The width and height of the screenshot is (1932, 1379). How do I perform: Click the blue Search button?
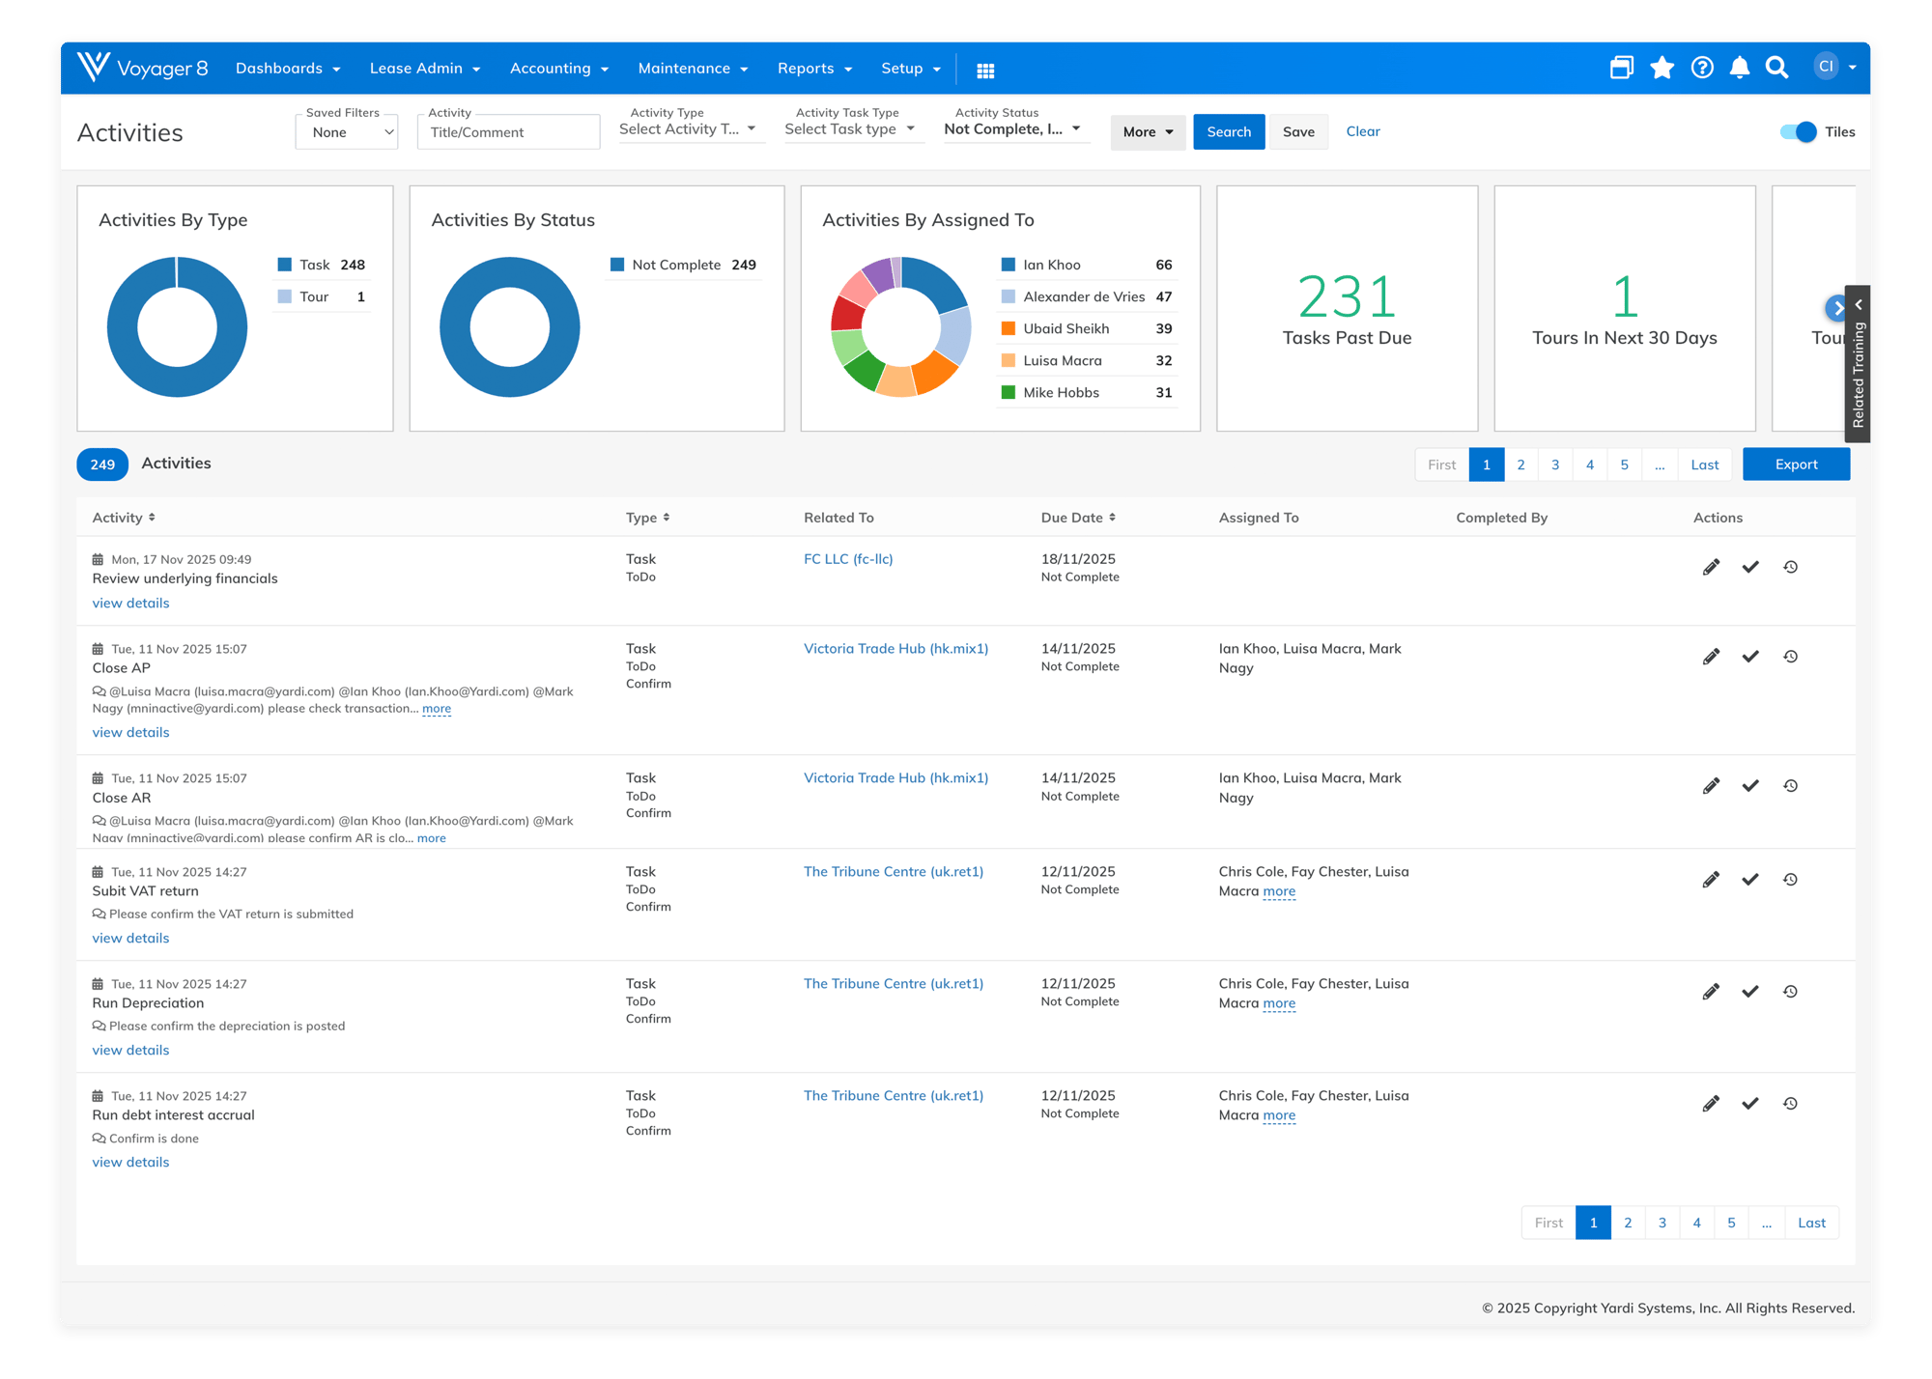pyautogui.click(x=1228, y=132)
